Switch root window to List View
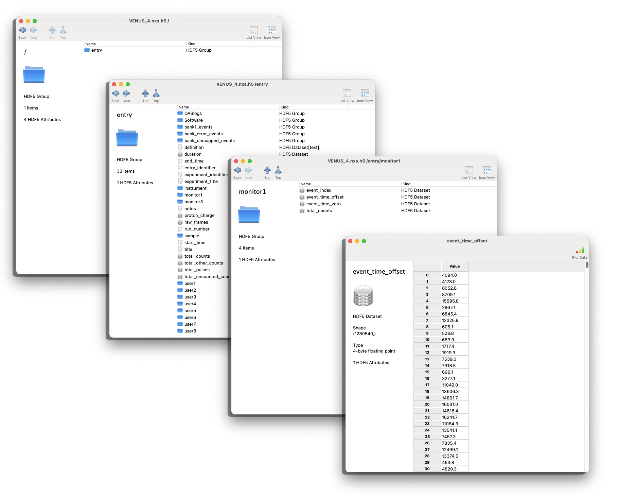This screenshot has width=619, height=495. pyautogui.click(x=253, y=30)
